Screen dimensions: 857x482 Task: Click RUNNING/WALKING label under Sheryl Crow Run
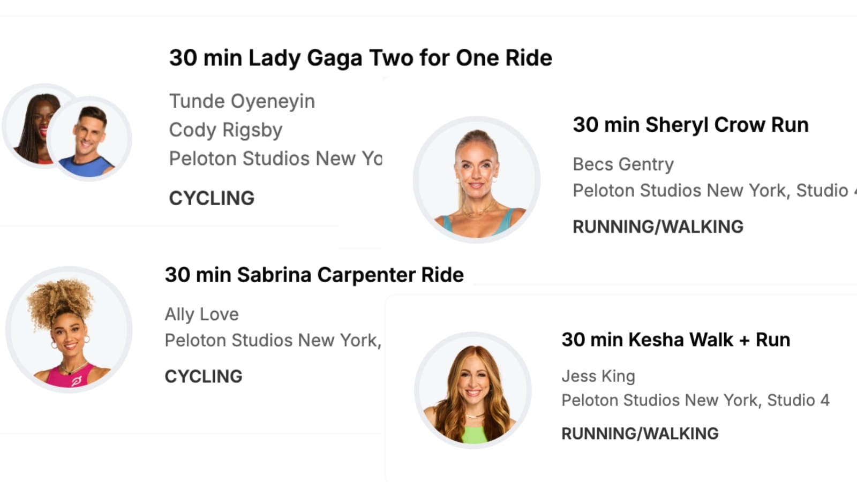pyautogui.click(x=658, y=227)
